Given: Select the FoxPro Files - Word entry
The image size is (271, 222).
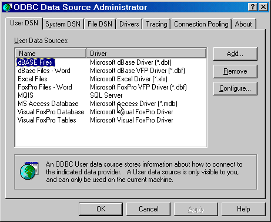Looking at the screenshot, I should tap(45, 87).
